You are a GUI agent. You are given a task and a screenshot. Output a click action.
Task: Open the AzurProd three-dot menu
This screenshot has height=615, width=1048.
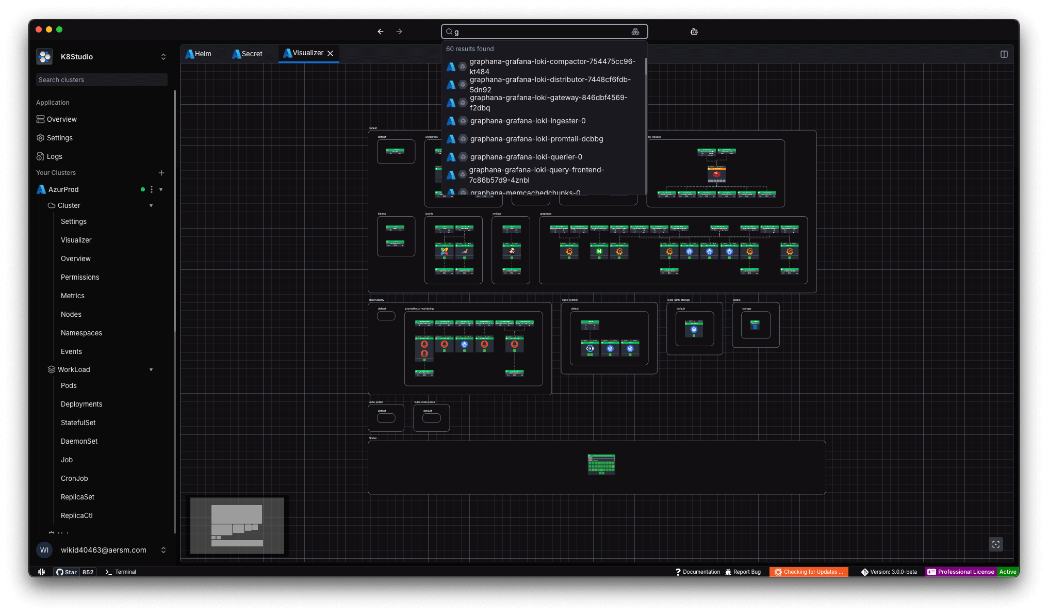[x=152, y=189]
